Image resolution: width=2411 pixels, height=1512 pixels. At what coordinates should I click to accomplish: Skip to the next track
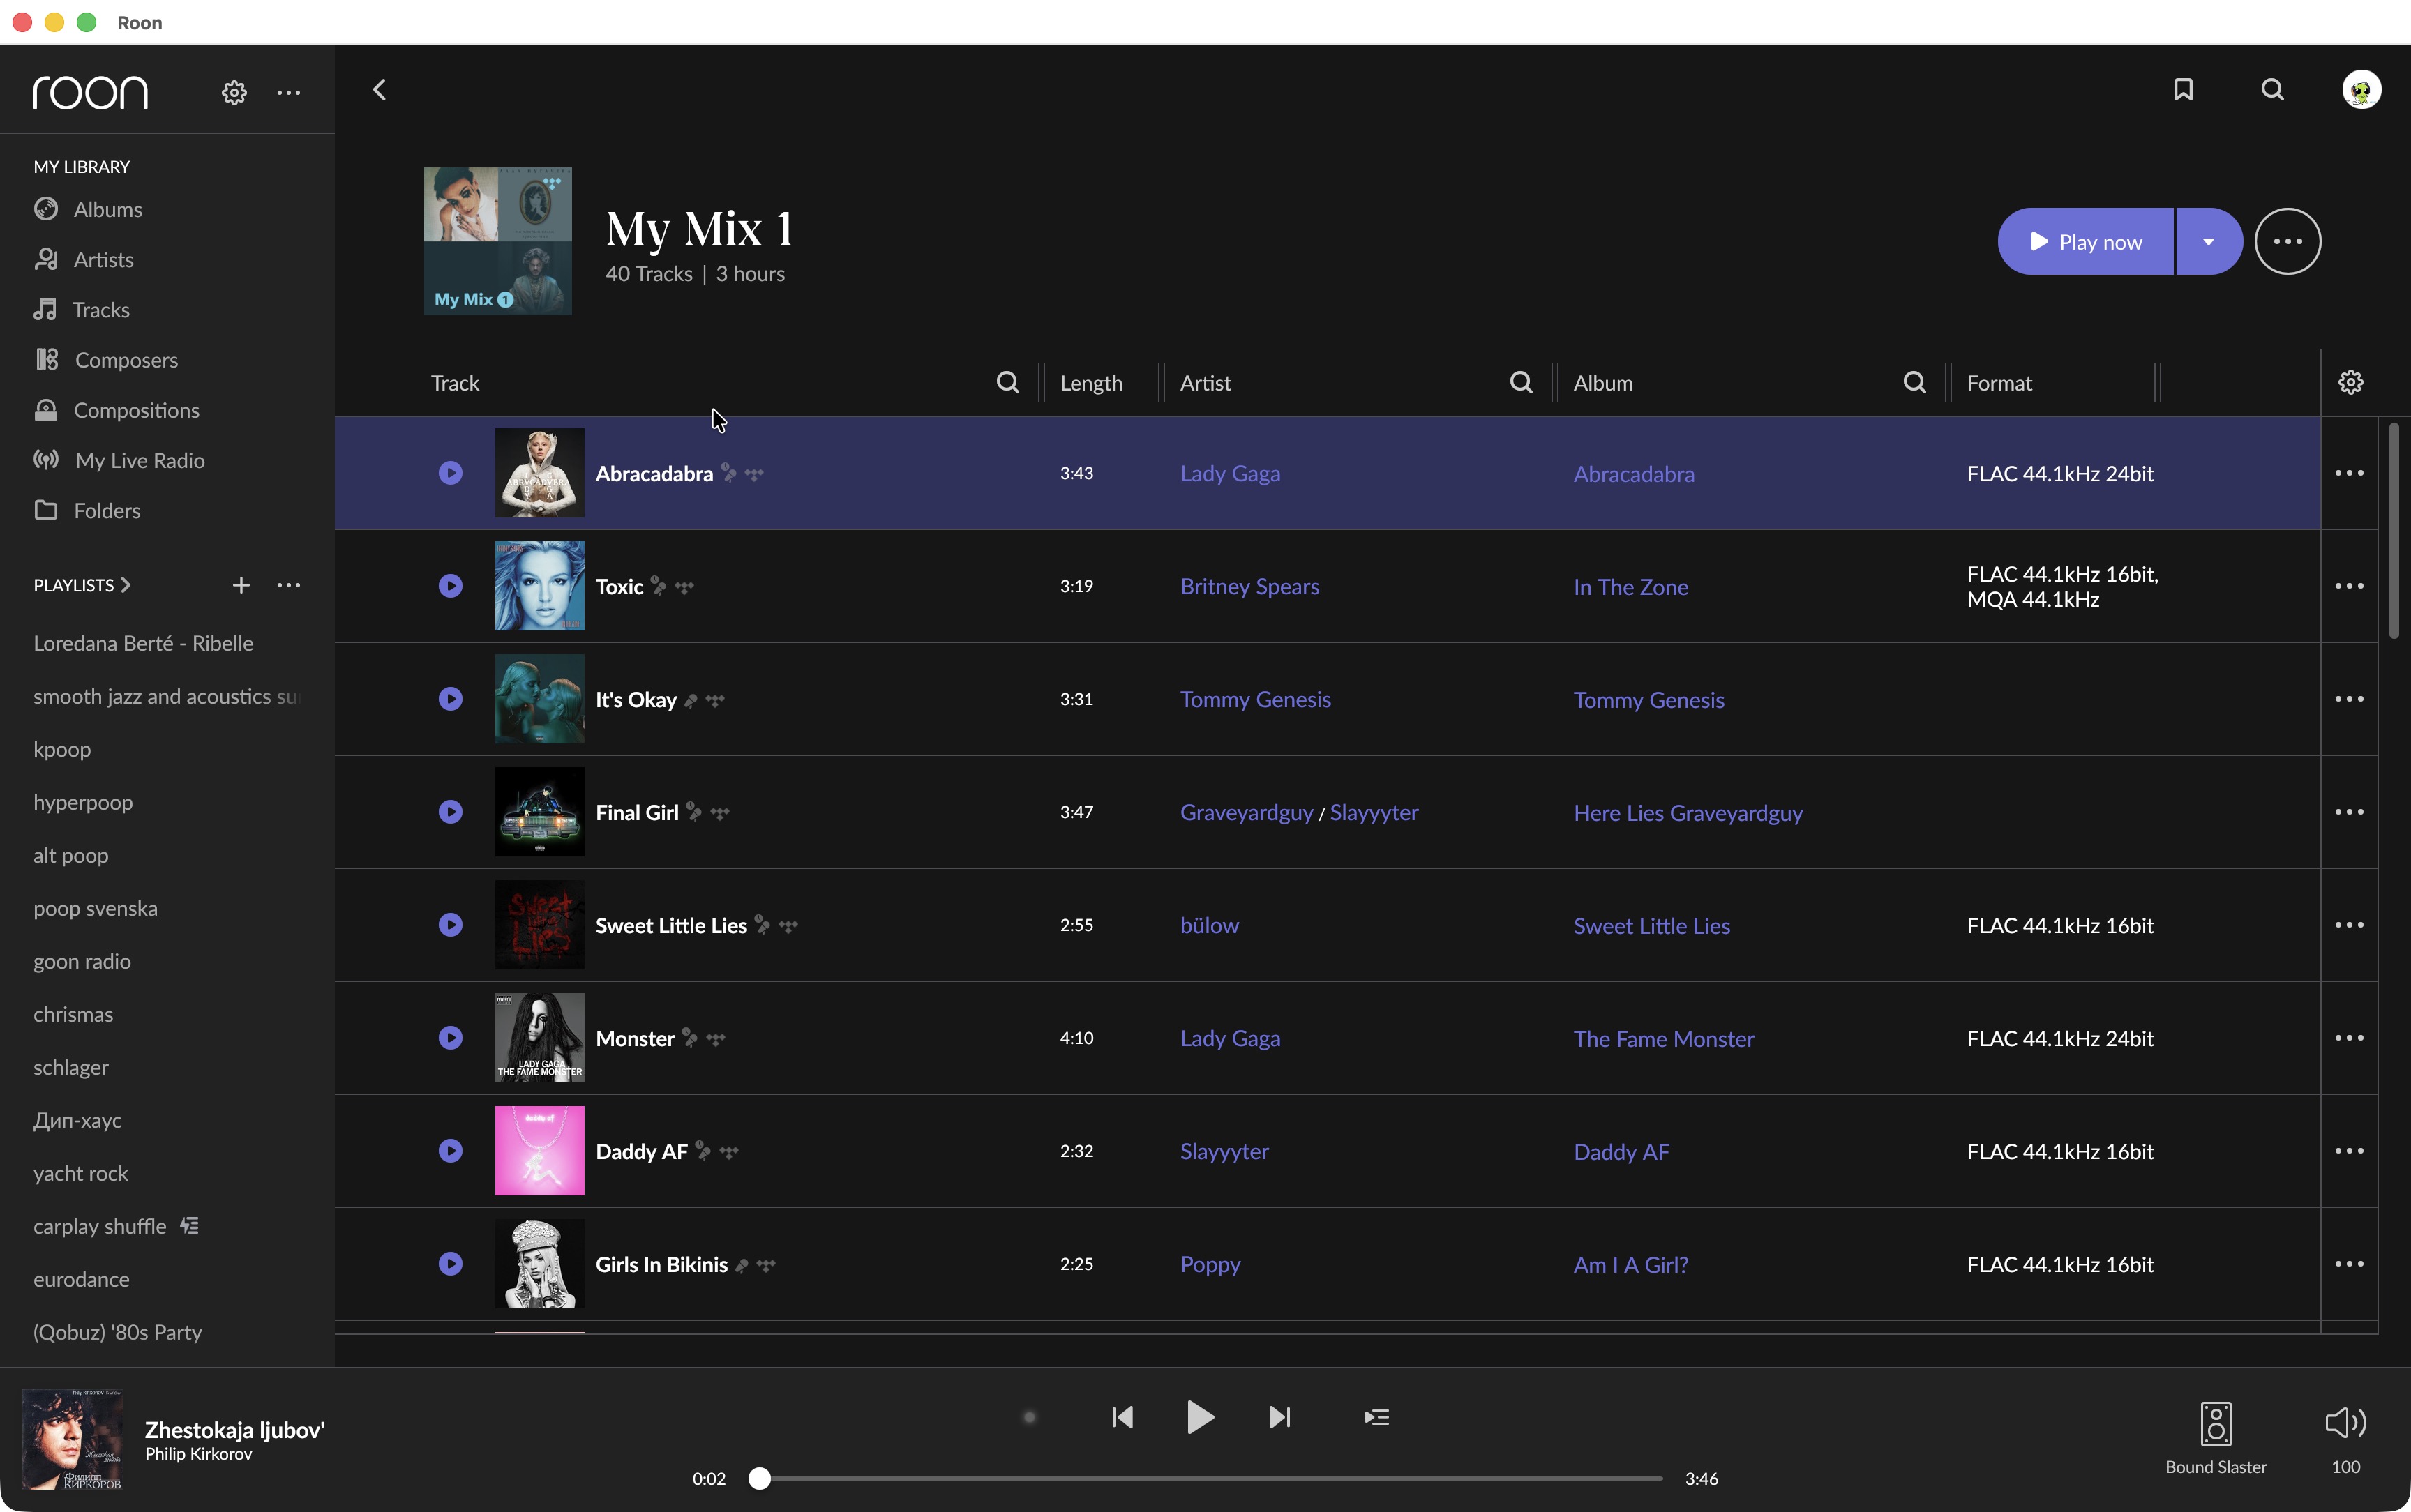click(1279, 1417)
